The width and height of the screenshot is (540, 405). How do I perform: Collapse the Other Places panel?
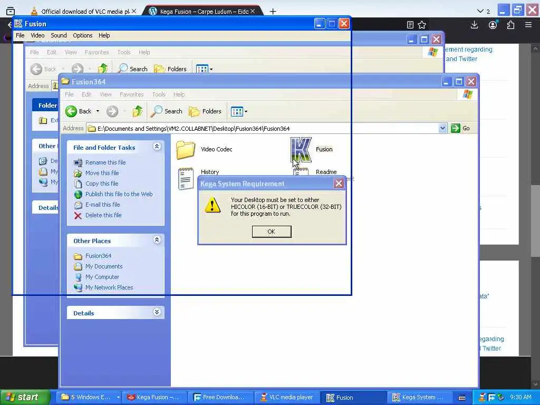(157, 240)
